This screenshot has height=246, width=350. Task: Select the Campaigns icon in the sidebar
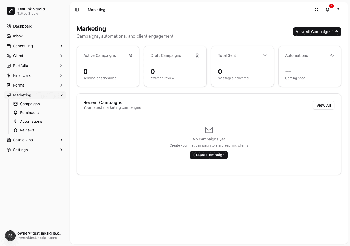[x=16, y=104]
